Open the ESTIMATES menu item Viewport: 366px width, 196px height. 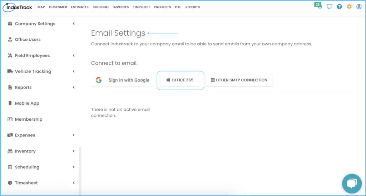pos(80,7)
